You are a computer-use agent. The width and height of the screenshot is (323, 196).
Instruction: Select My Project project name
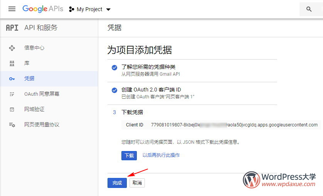click(x=89, y=9)
